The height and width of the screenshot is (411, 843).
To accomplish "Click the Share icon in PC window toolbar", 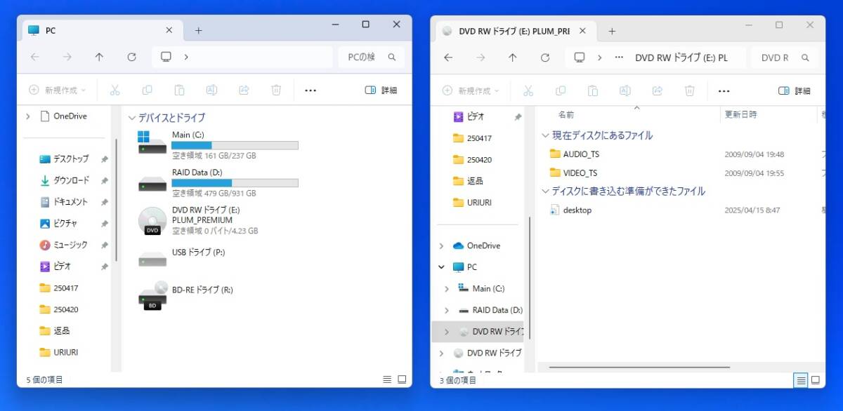I will 244,90.
